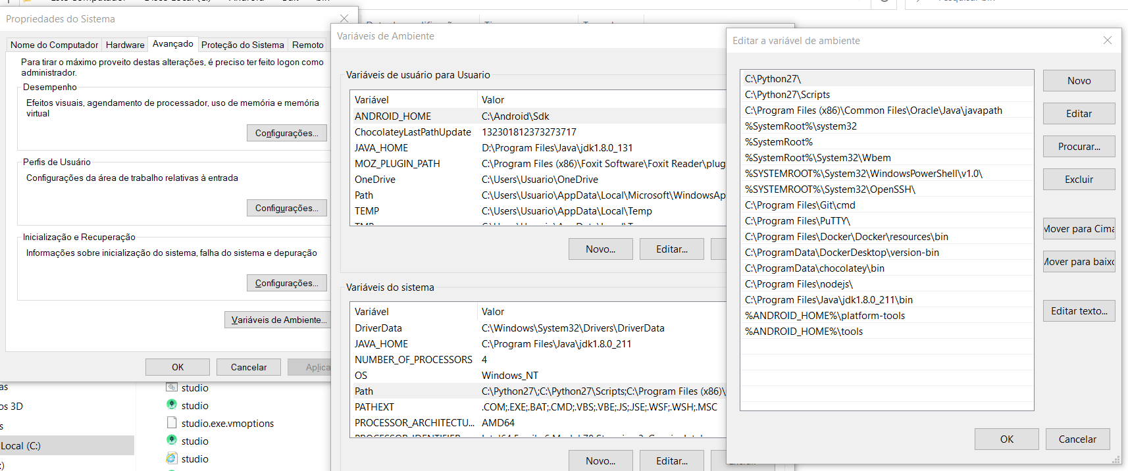The width and height of the screenshot is (1128, 471).
Task: Click Editar under the system variables list
Action: [x=672, y=461]
